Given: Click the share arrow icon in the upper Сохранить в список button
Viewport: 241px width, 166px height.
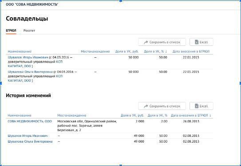Looking at the screenshot, I should tap(146, 42).
